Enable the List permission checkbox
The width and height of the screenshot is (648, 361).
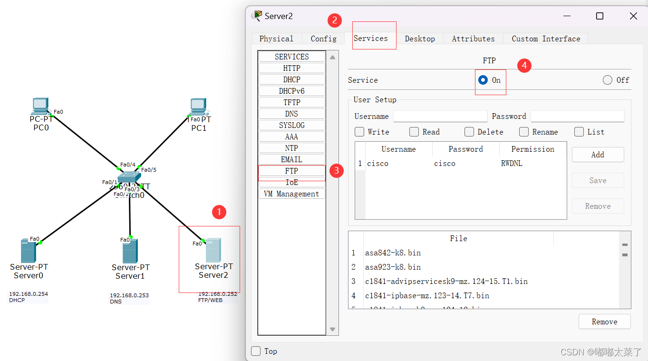point(579,132)
